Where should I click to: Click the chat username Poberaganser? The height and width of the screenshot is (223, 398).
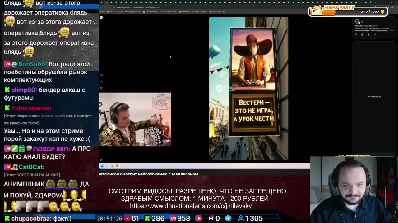(32, 108)
